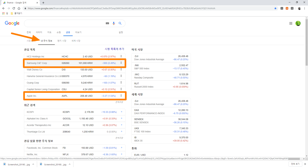The height and width of the screenshot is (168, 308).
Task: Click the browser forward arrow
Action: pyautogui.click(x=9, y=9)
